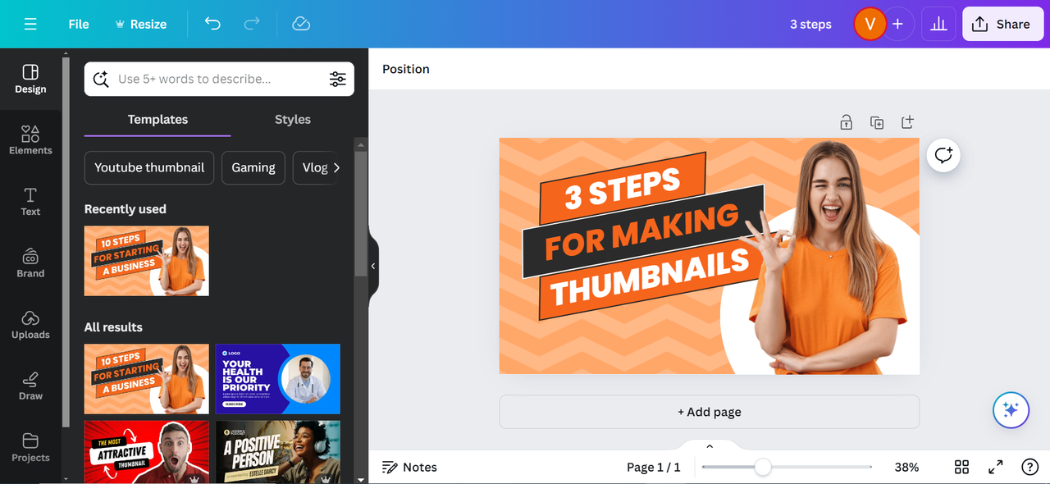The image size is (1050, 484).
Task: Select the 'Vlog' filter chip
Action: 315,167
